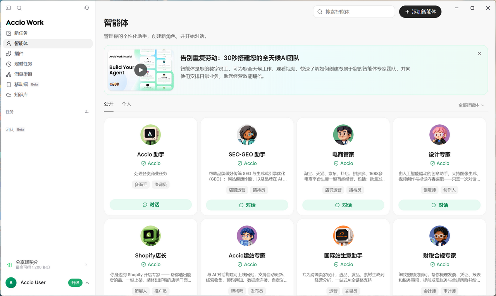This screenshot has height=296, width=496.
Task: Go to 插件 plugins page
Action: point(48,54)
